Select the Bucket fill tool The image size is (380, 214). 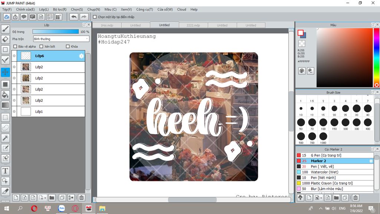point(5,95)
